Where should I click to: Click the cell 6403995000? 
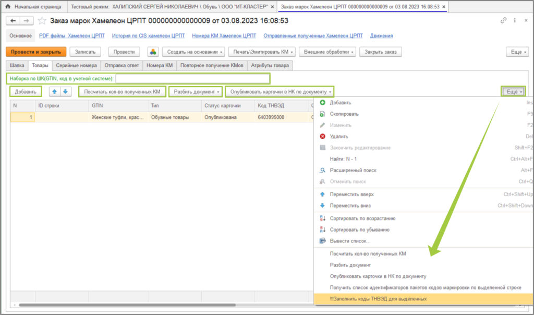(281, 117)
